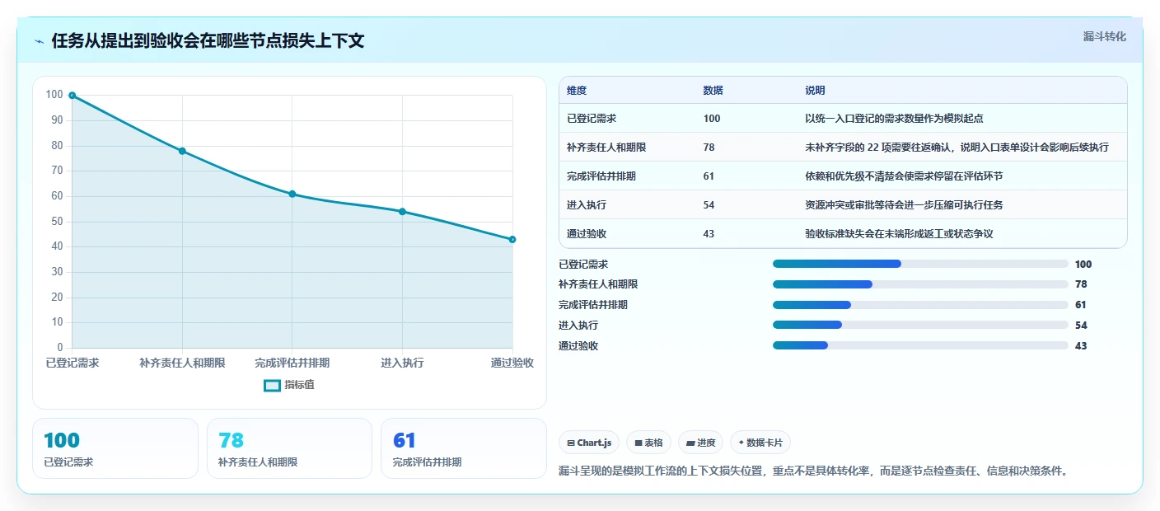Click the 78 补齐责任人和期限 summary card
1160x511 pixels.
pos(289,448)
